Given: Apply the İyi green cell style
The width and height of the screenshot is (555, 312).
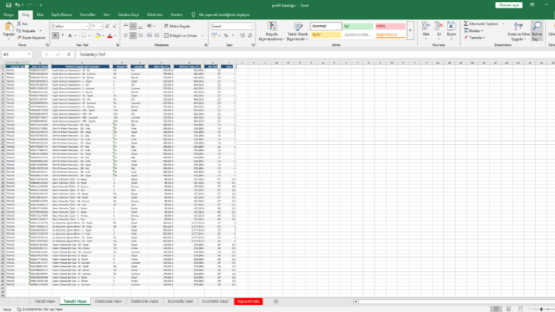Looking at the screenshot, I should point(358,26).
